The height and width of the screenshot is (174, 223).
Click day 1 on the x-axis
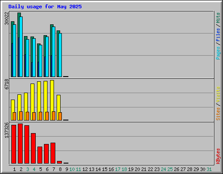[14, 169]
